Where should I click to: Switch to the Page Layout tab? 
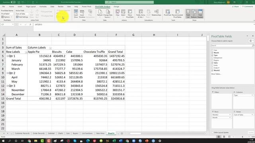(31, 7)
